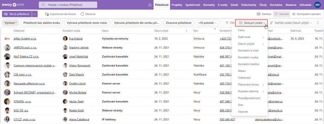Image resolution: width=324 pixels, height=124 pixels.
Task: Click the eWay System s.r.o. company logo
Action: pyautogui.click(x=7, y=38)
